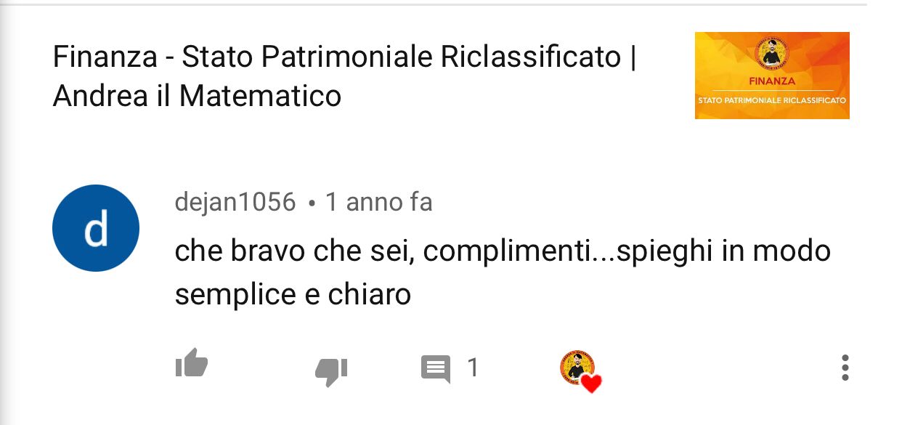This screenshot has height=425, width=902.
Task: Click the creator avatar heart badge
Action: (x=580, y=371)
